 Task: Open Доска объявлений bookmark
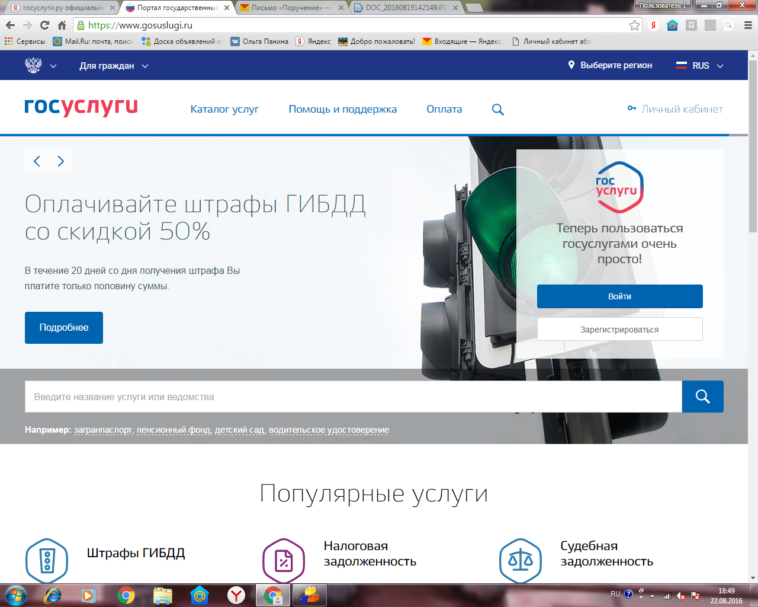[182, 41]
